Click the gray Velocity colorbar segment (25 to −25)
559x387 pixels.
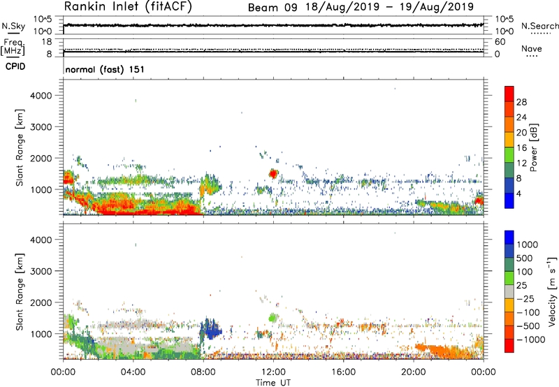(x=509, y=291)
